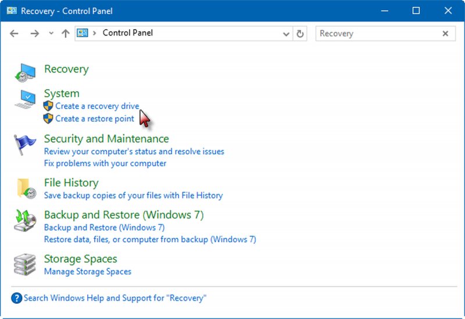Click Create a restore point
465x319 pixels.
click(x=95, y=119)
